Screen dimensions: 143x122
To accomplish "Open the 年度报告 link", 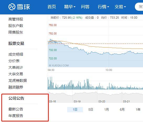I will pos(16,116).
